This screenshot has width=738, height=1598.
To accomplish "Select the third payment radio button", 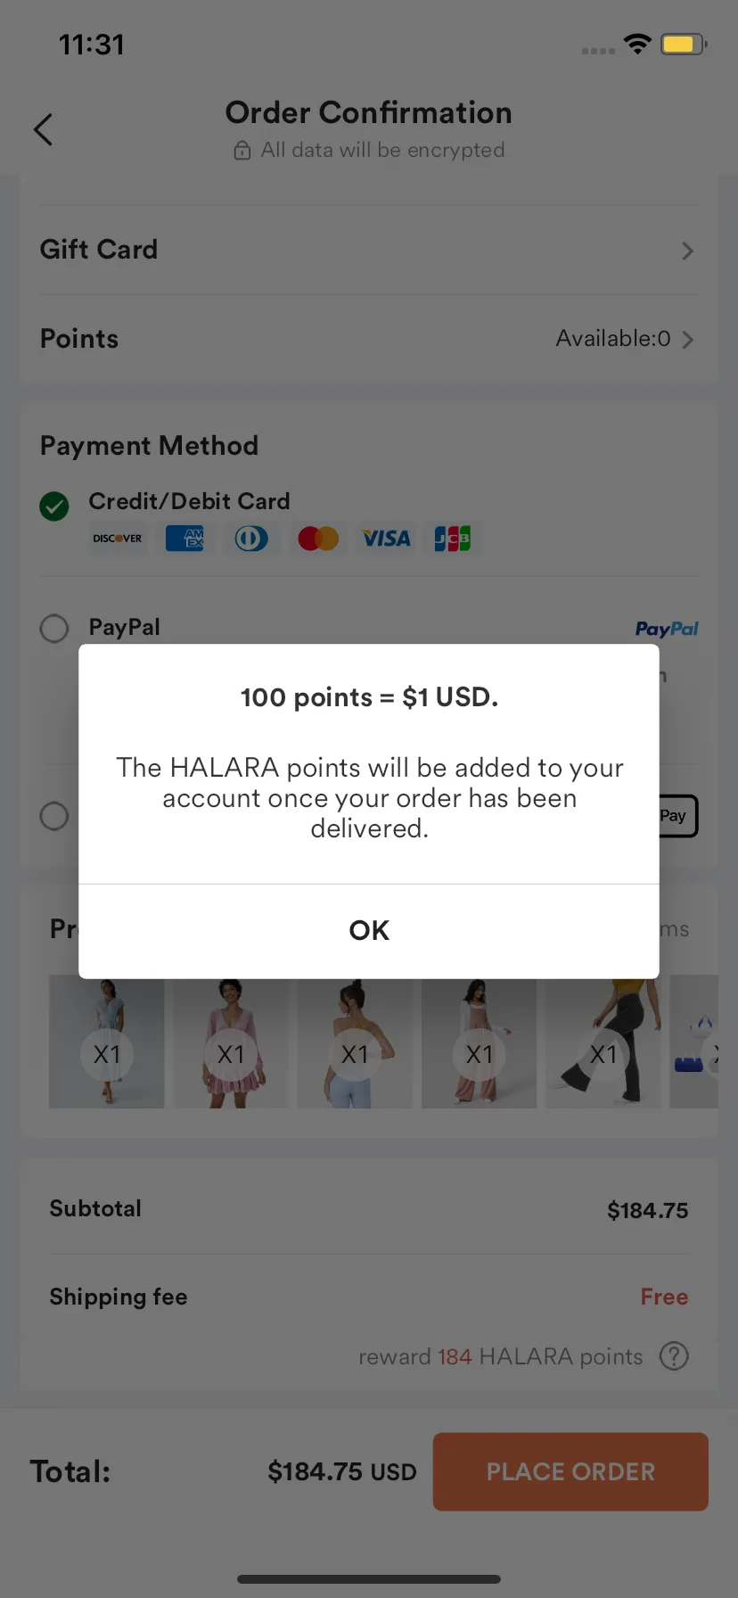I will [x=54, y=816].
